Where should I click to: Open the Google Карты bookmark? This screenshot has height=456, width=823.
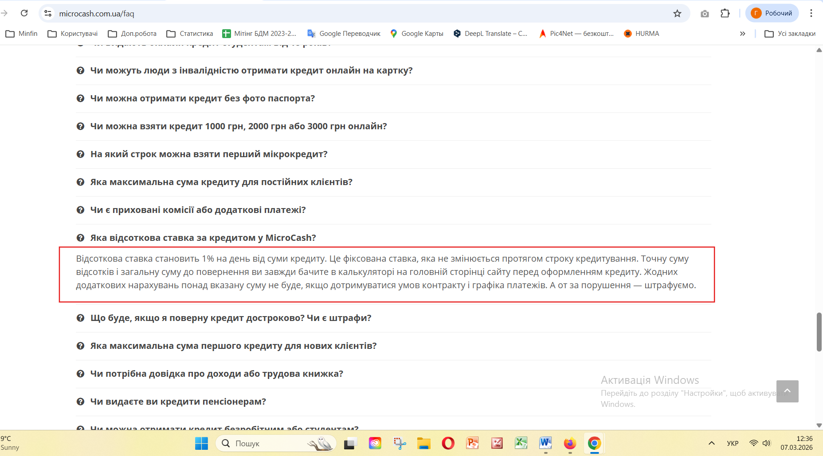pos(417,34)
